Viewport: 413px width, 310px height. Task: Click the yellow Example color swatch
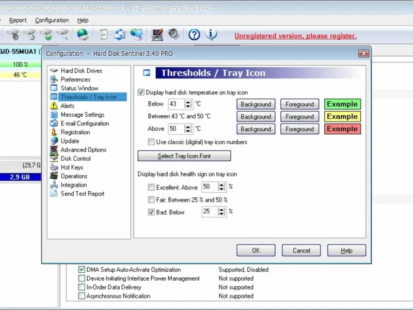342,117
